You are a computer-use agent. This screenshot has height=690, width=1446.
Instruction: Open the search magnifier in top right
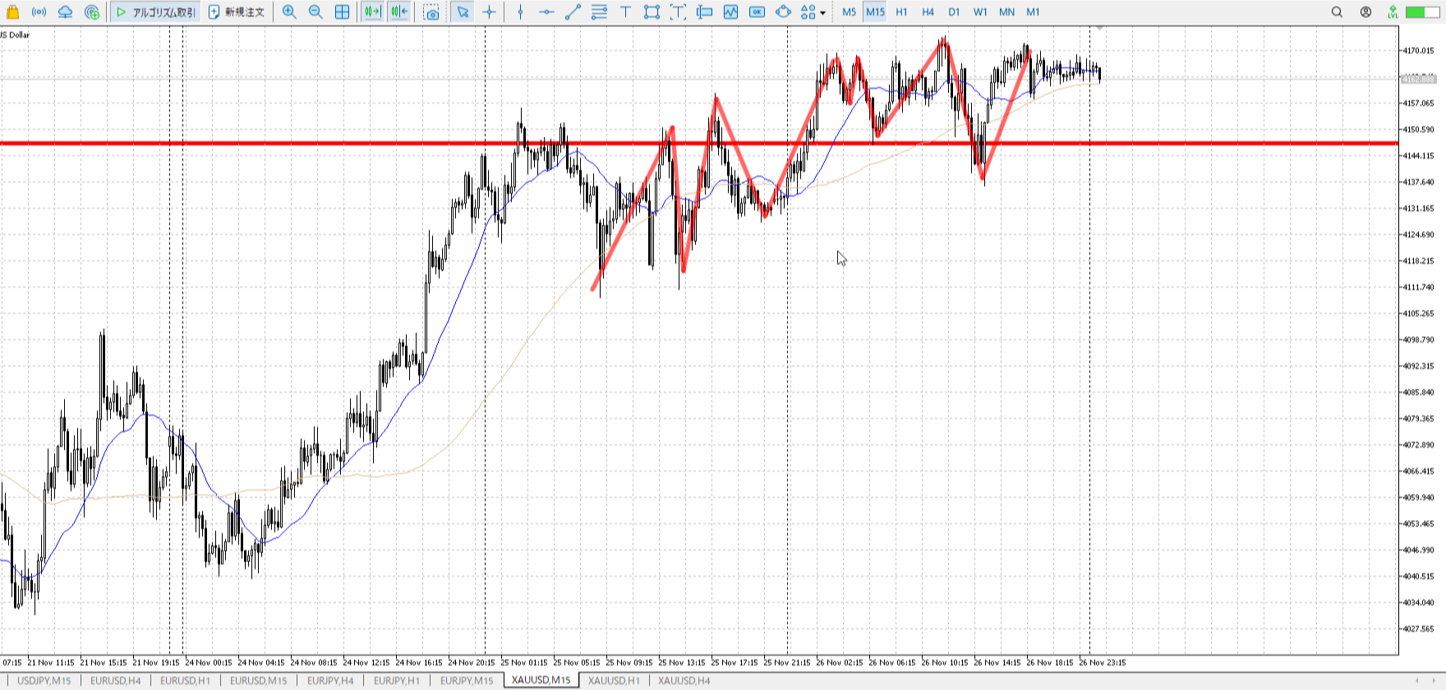pyautogui.click(x=1337, y=12)
